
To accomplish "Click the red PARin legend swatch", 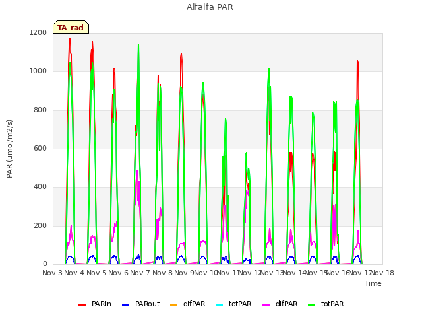I will [82, 305].
